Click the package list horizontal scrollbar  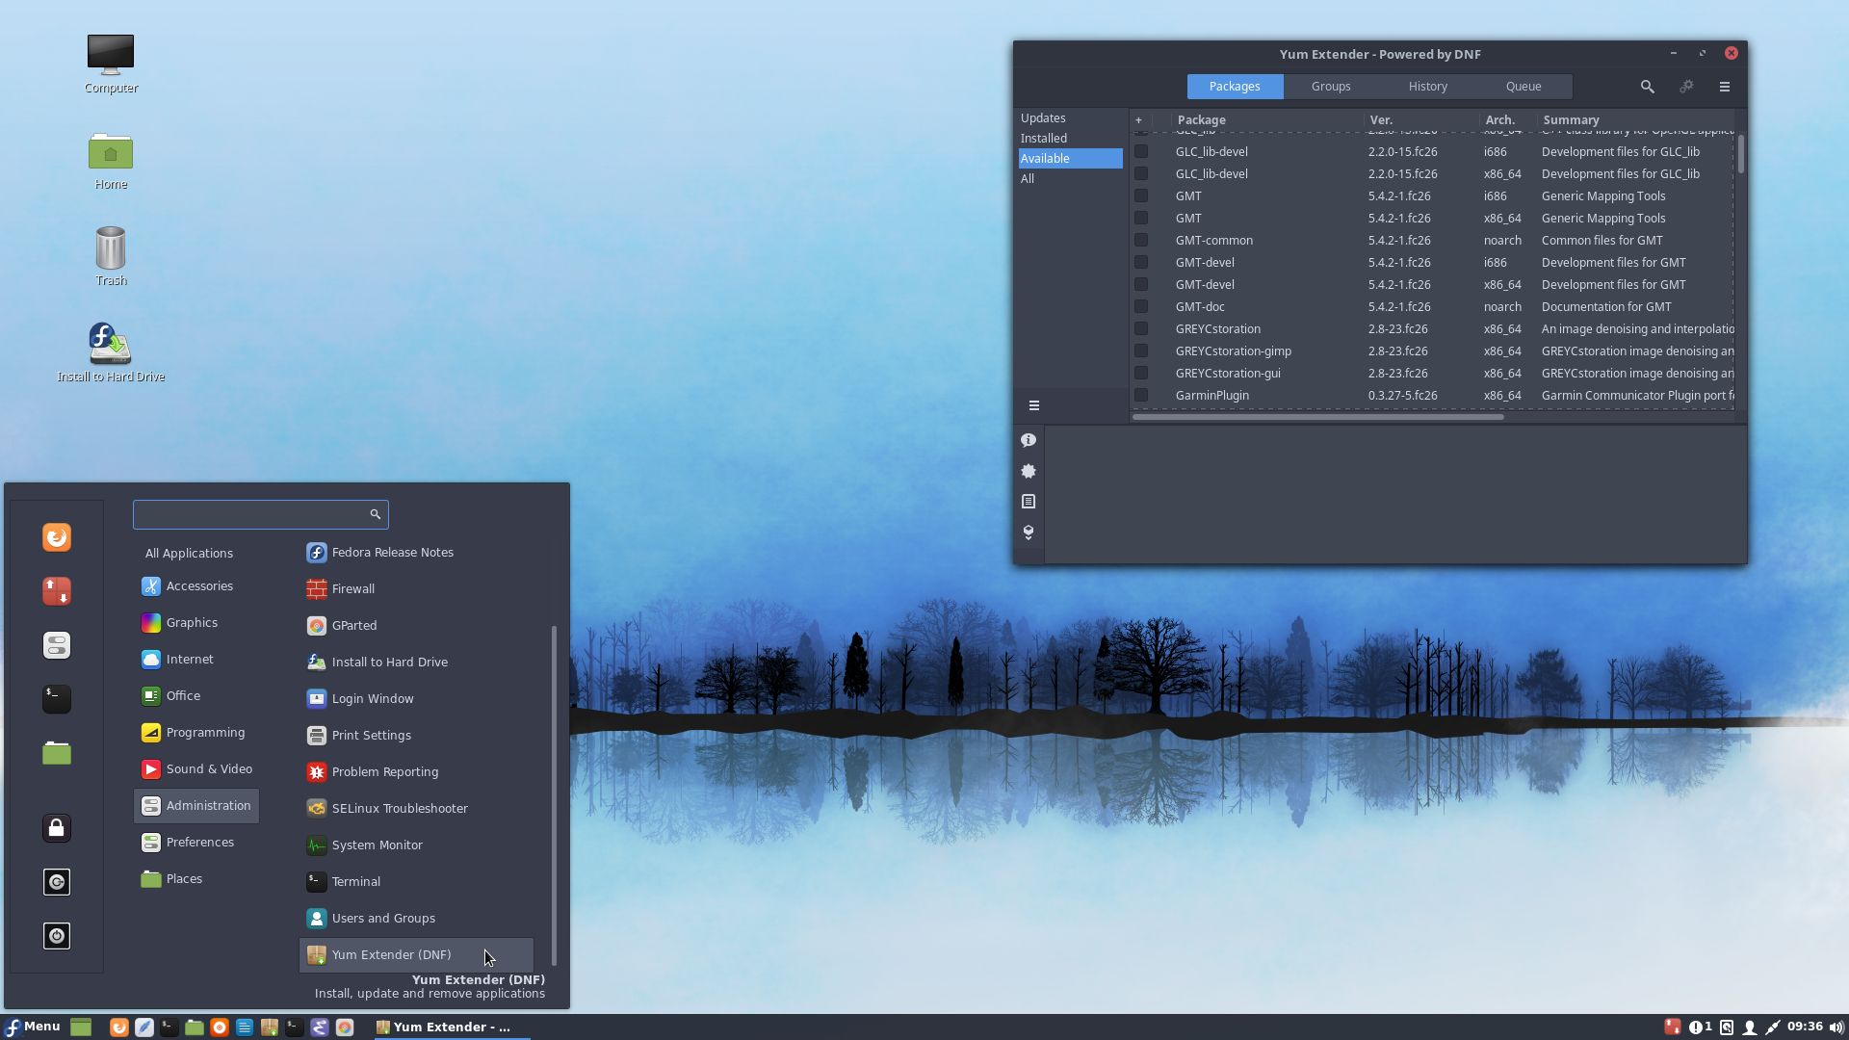coord(1317,417)
